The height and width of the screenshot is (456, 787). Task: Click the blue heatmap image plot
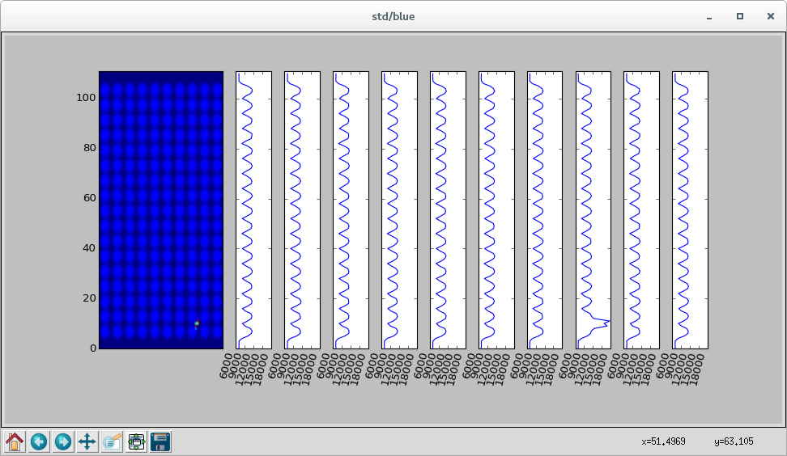tap(161, 210)
